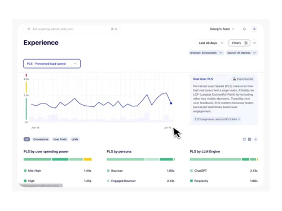Click the 2.13s value for ChatGPT
This screenshot has width=282, height=211.
(x=254, y=170)
